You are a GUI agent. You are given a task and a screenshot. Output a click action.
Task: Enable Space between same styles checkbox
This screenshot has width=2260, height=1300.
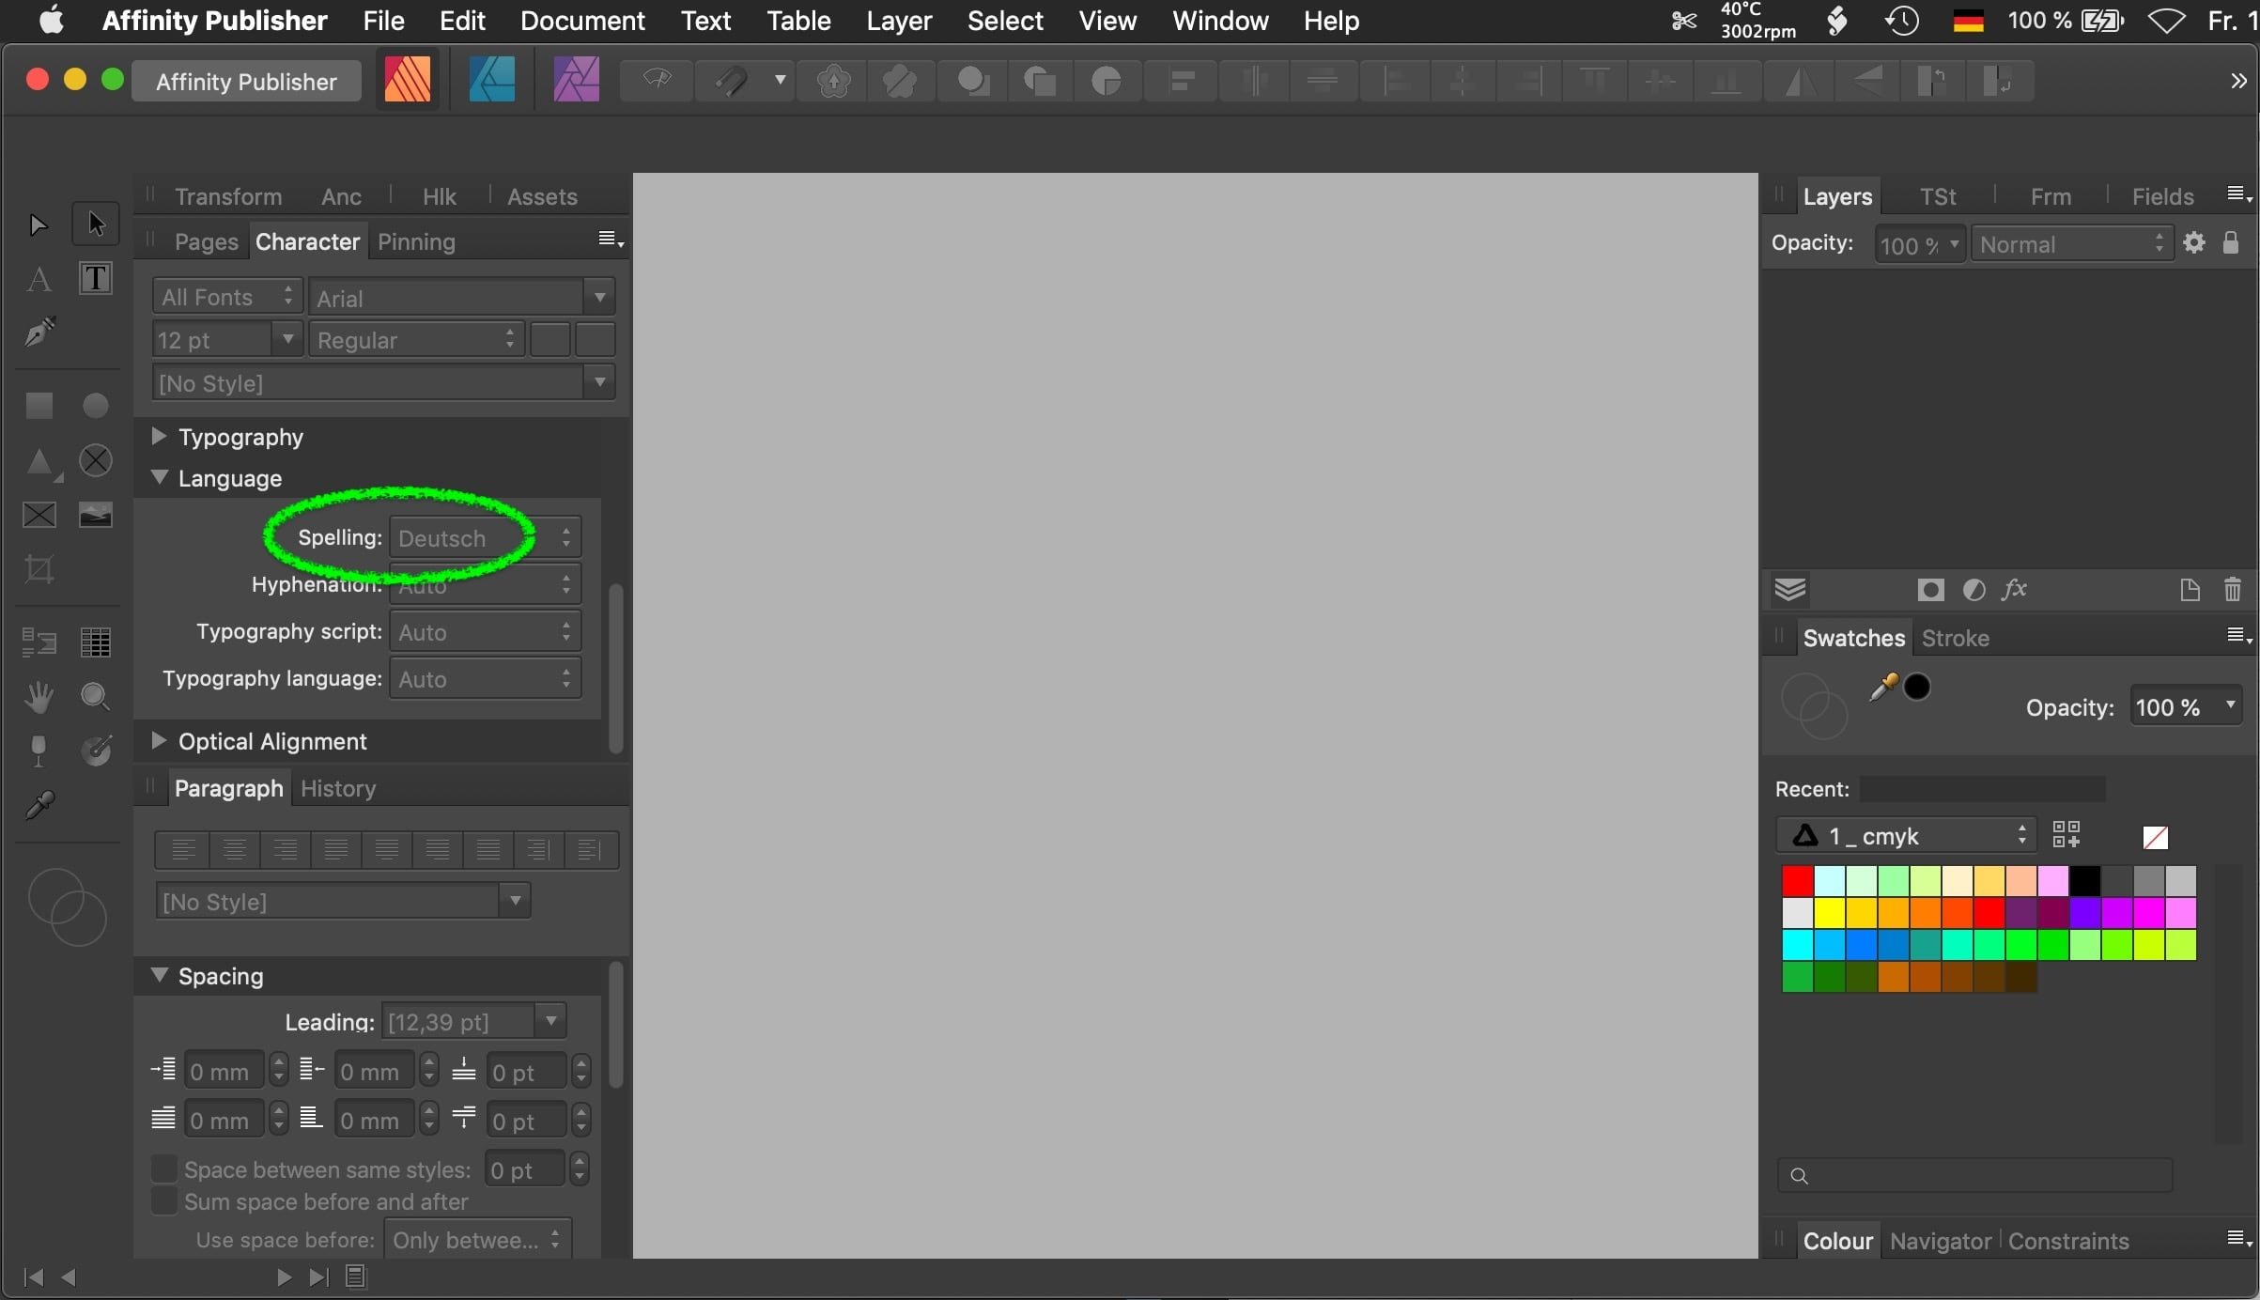[164, 1168]
